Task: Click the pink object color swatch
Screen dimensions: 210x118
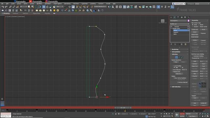Action: click(x=188, y=21)
